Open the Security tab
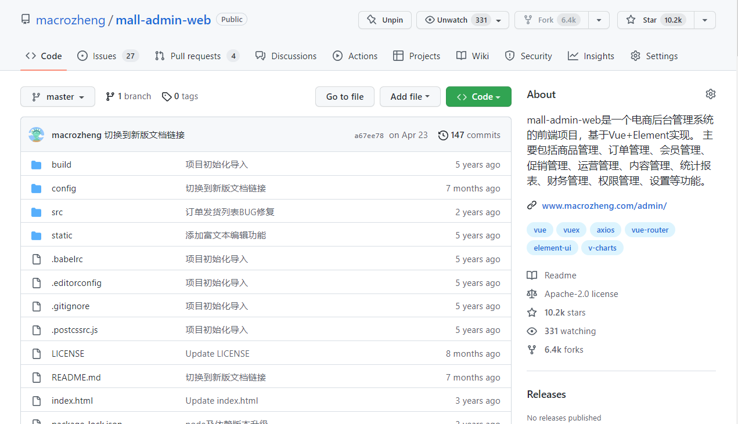Viewport: 738px width, 424px height. (x=528, y=56)
